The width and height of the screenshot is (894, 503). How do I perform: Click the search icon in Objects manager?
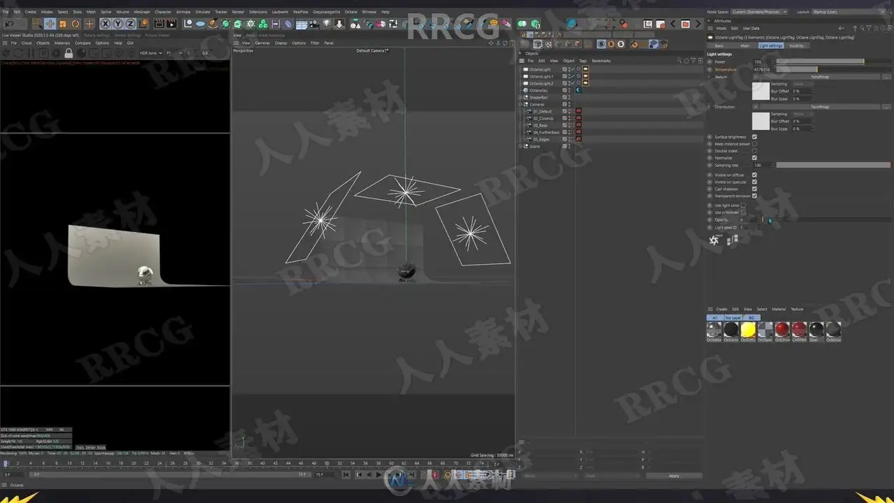coord(679,61)
